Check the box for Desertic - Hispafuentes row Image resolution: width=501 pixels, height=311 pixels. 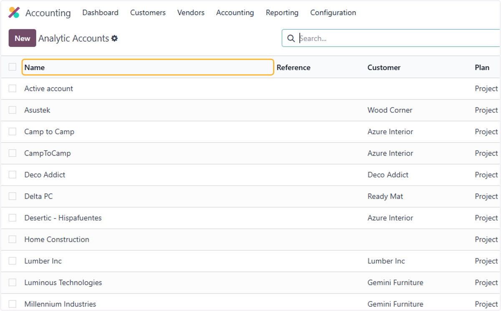(13, 218)
